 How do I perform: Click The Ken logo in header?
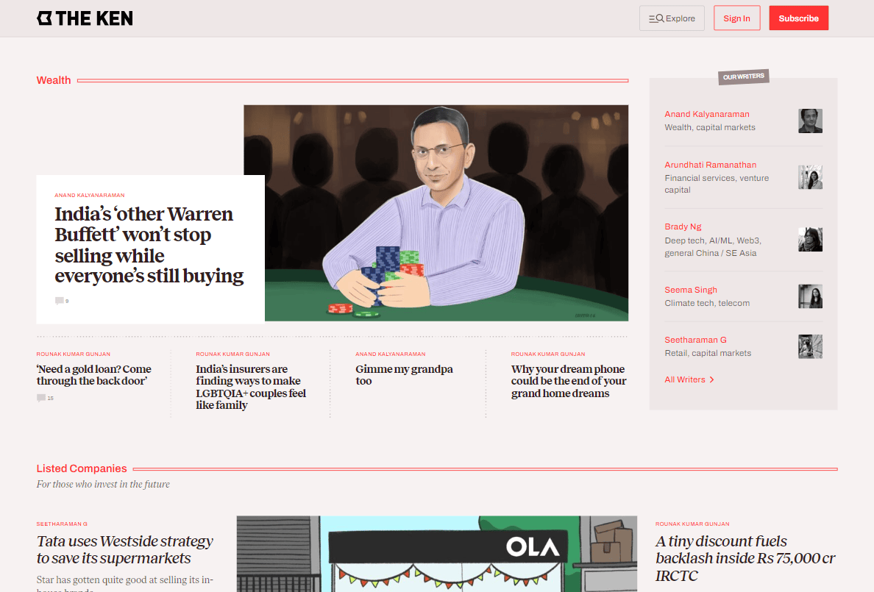85,18
